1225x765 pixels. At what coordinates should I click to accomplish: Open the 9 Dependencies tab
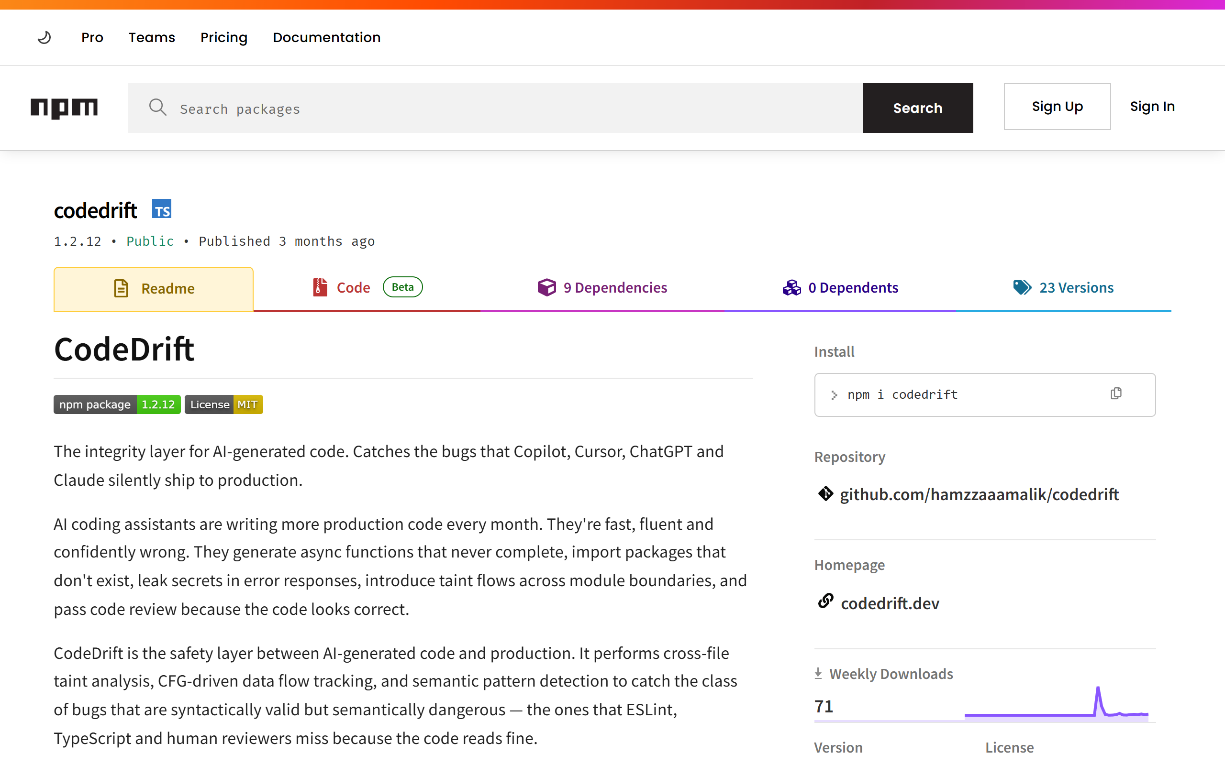point(602,287)
